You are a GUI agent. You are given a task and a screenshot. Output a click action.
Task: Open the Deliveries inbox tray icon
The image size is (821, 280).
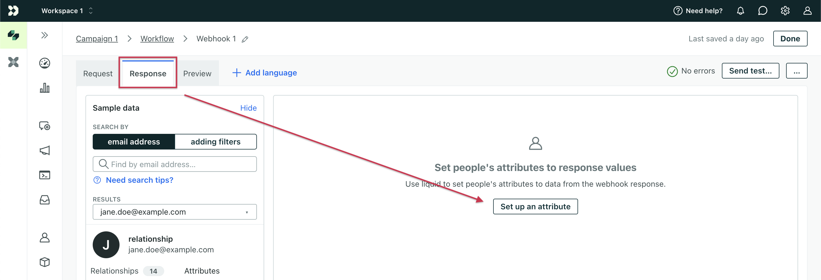45,200
